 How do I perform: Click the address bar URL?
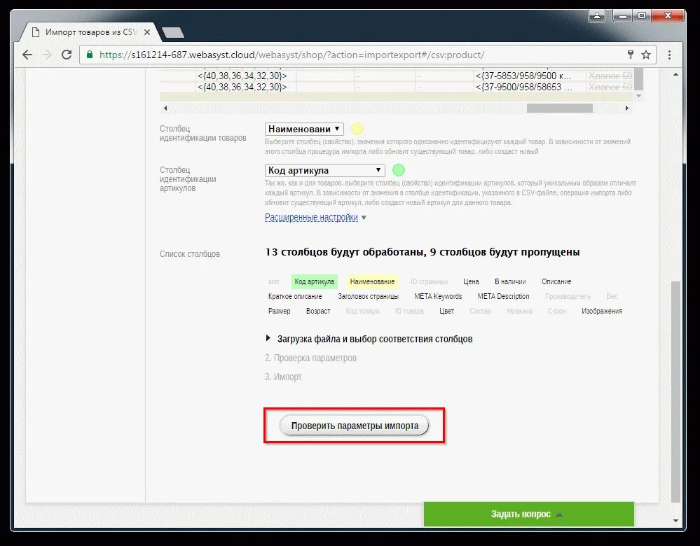291,55
